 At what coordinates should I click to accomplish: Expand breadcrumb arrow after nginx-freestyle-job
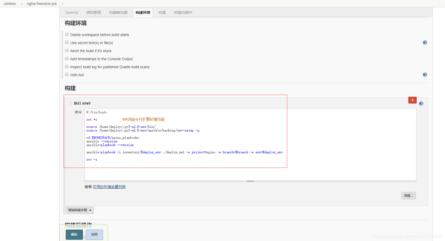[x=63, y=4]
